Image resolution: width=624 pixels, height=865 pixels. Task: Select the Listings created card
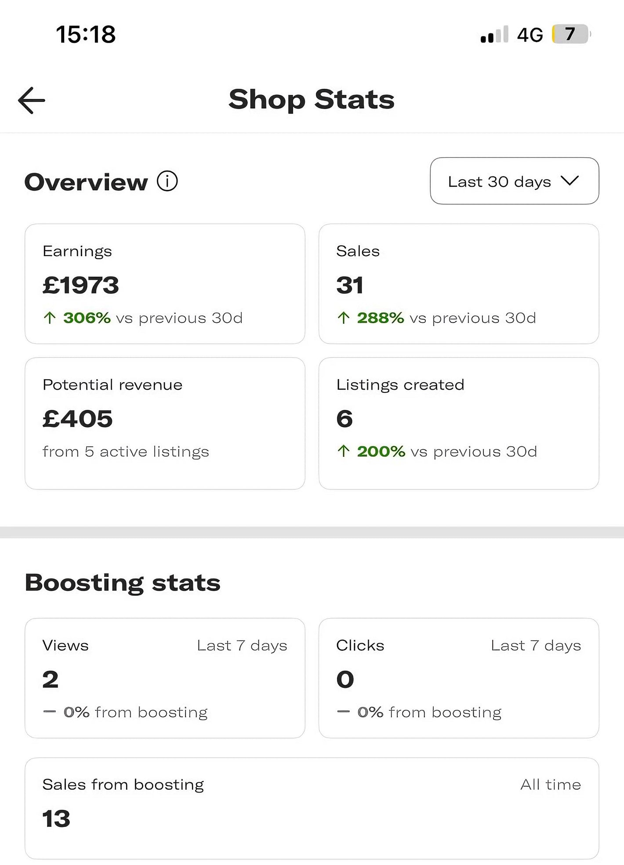[458, 423]
